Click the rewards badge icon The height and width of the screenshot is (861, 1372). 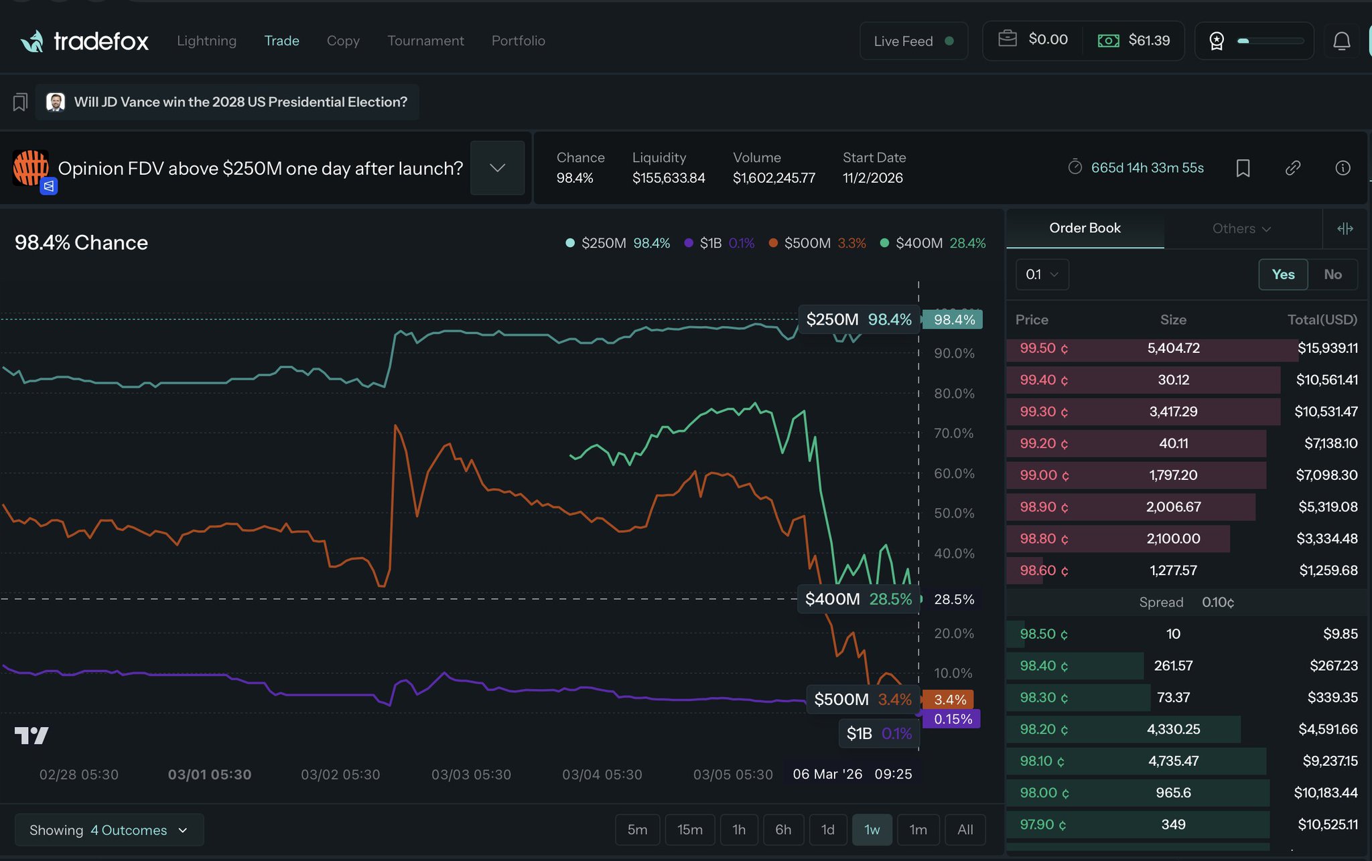[x=1217, y=42]
